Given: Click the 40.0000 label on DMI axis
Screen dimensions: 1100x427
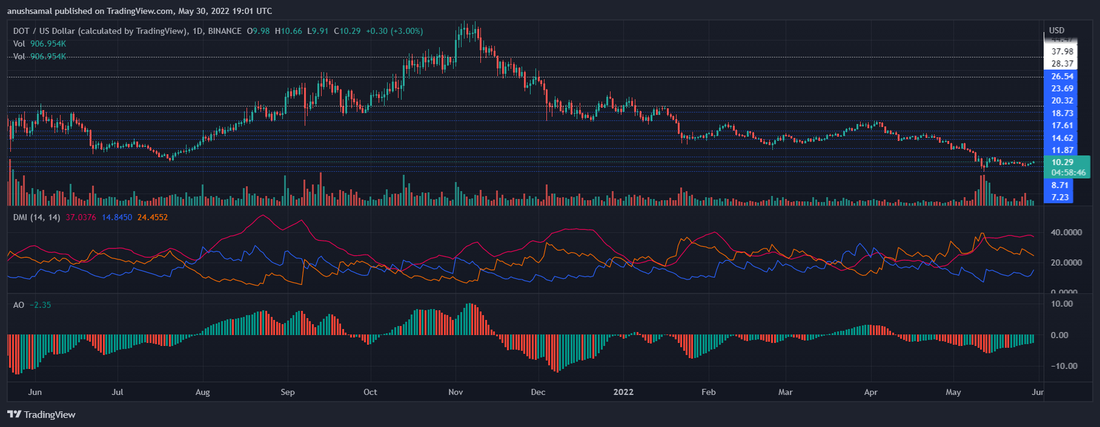Looking at the screenshot, I should (x=1066, y=232).
